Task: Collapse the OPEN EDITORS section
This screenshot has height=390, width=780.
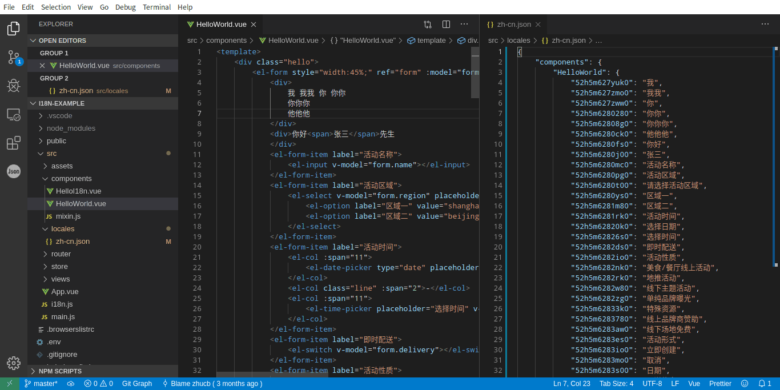Action: tap(62, 41)
